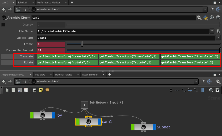Show node info with the info icon
The height and width of the screenshot is (136, 222).
212,17
